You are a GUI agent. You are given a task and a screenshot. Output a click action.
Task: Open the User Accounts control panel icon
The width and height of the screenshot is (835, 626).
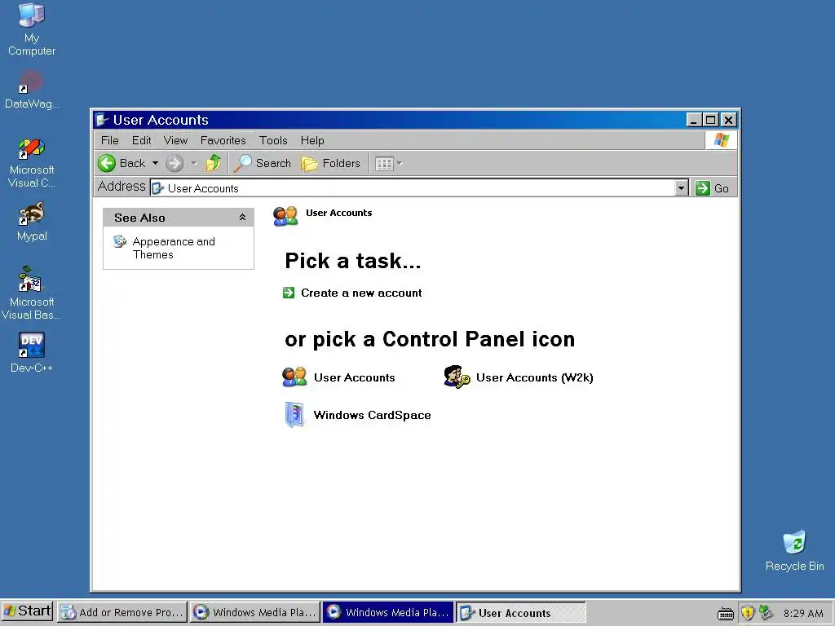(294, 377)
